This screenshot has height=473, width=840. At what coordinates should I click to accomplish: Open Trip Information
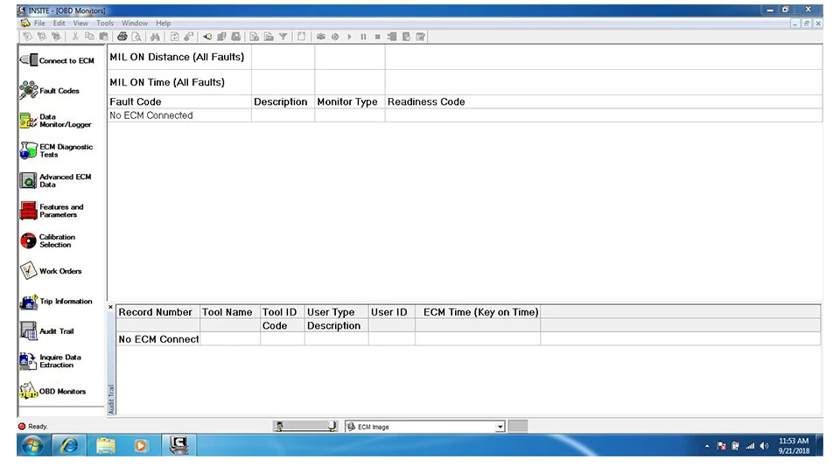[56, 302]
